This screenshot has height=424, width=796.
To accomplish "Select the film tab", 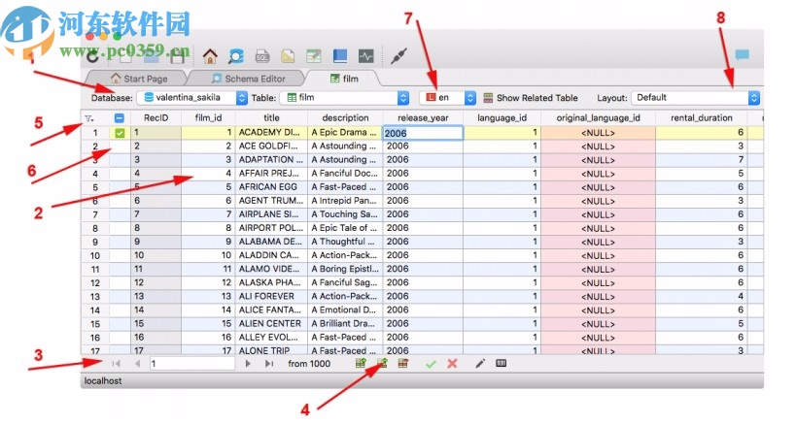I will (x=344, y=79).
